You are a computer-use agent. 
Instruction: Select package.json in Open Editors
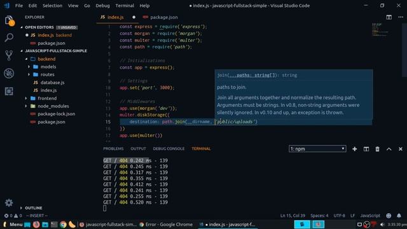(52, 43)
